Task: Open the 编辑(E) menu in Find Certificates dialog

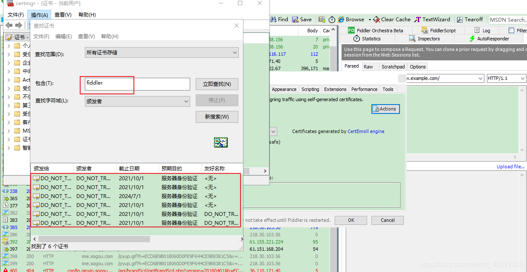Action: (64, 37)
